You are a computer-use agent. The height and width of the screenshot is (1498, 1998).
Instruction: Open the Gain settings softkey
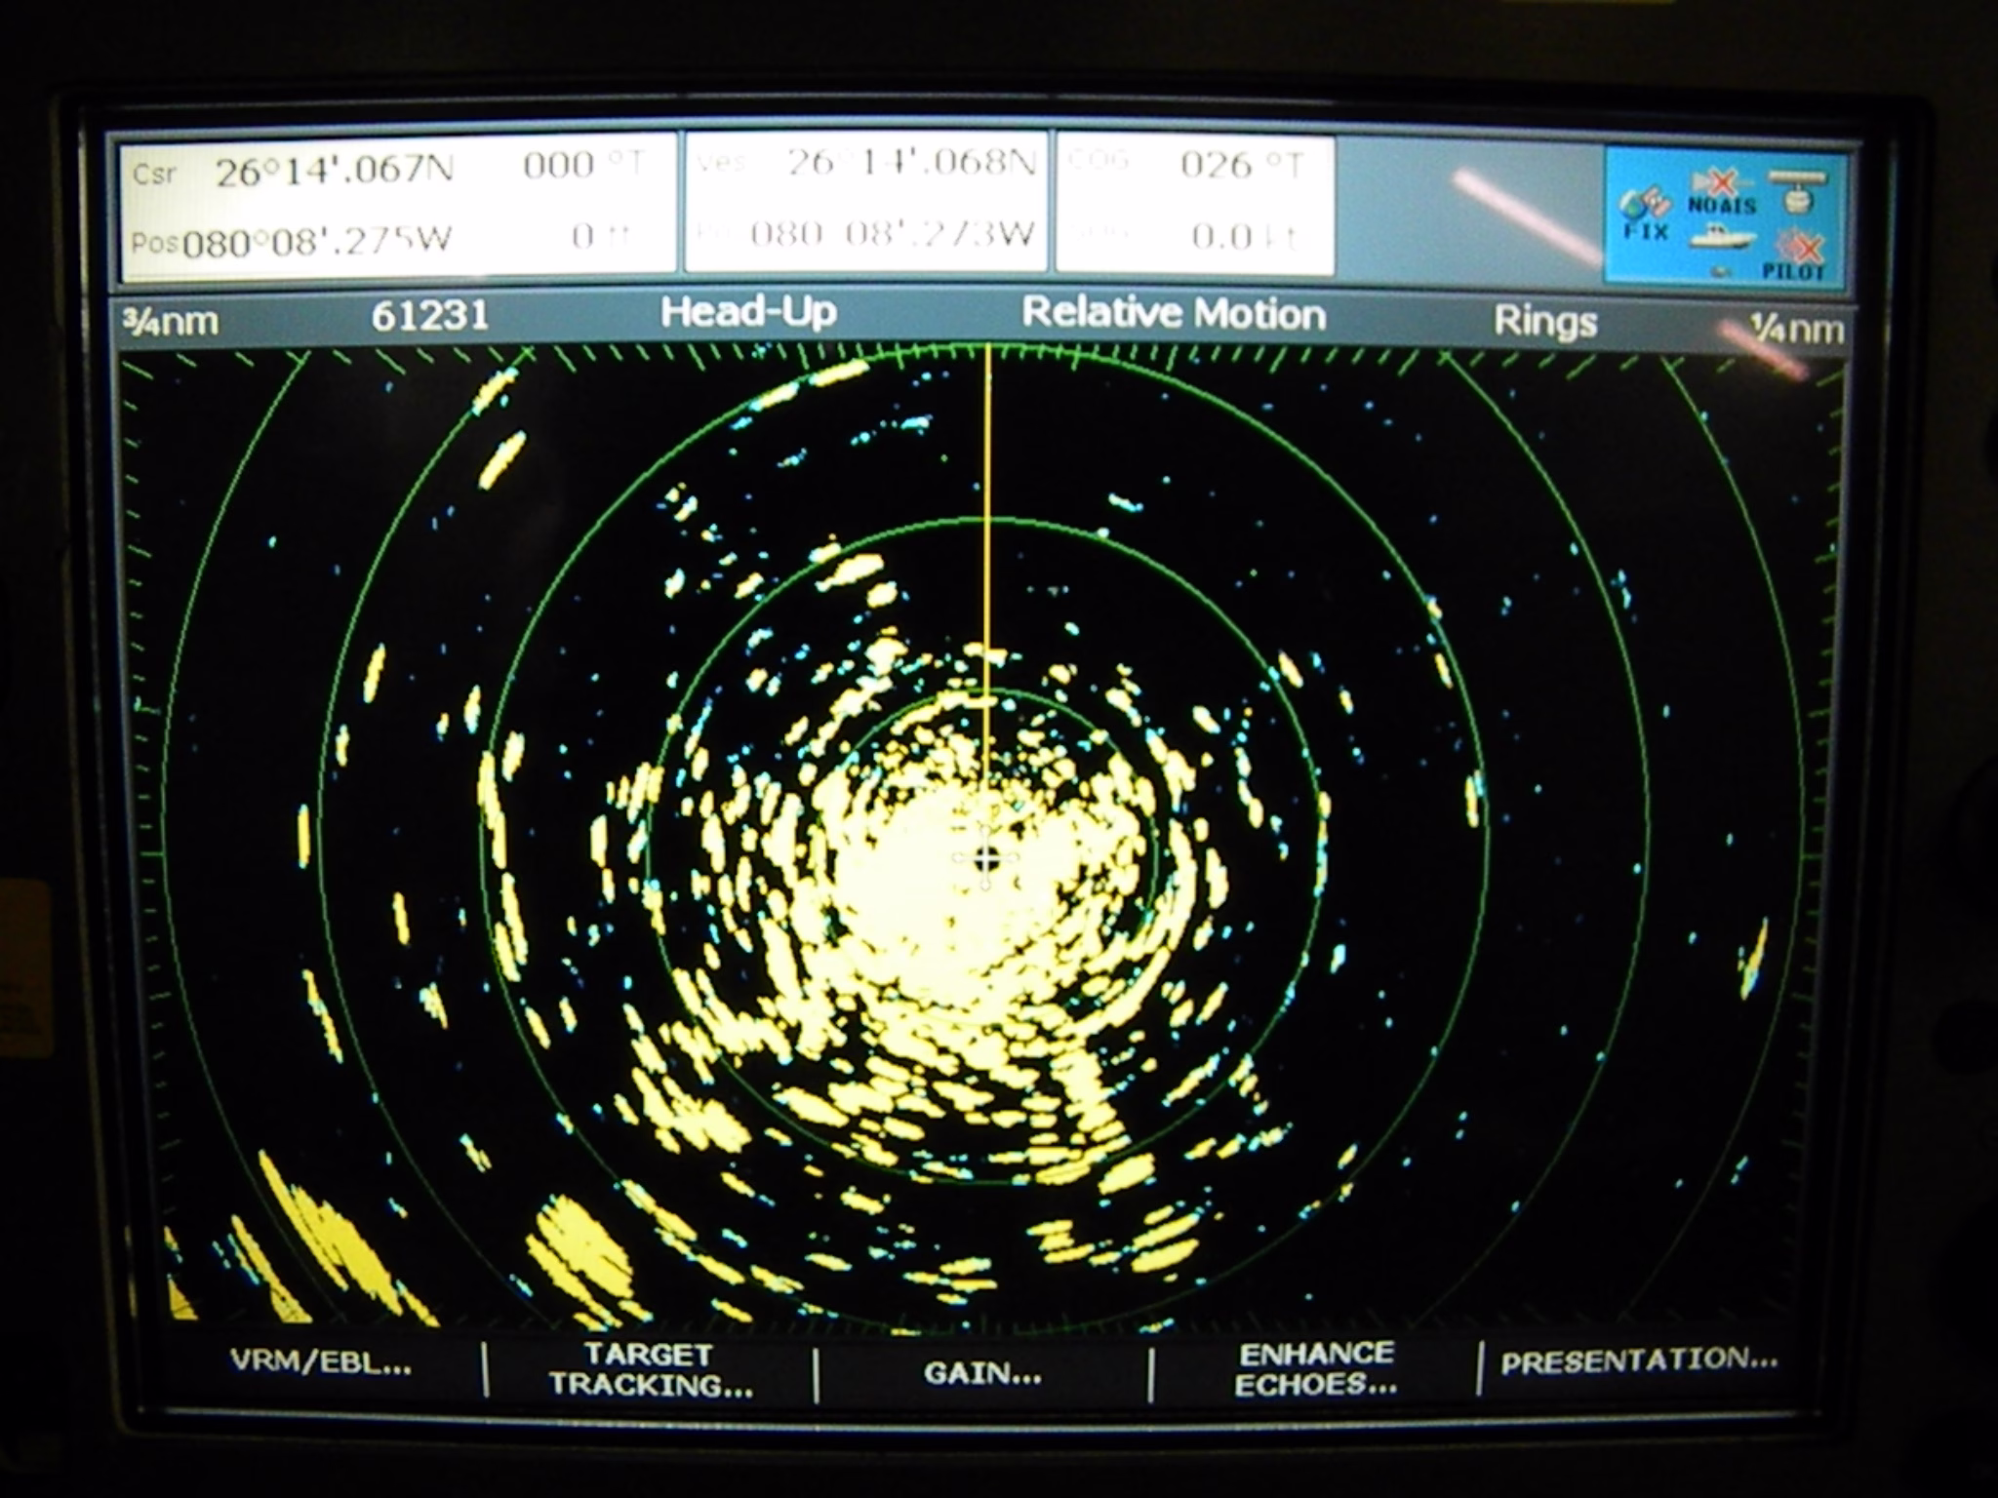982,1373
